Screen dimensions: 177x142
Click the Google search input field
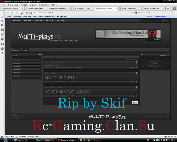(x=155, y=13)
